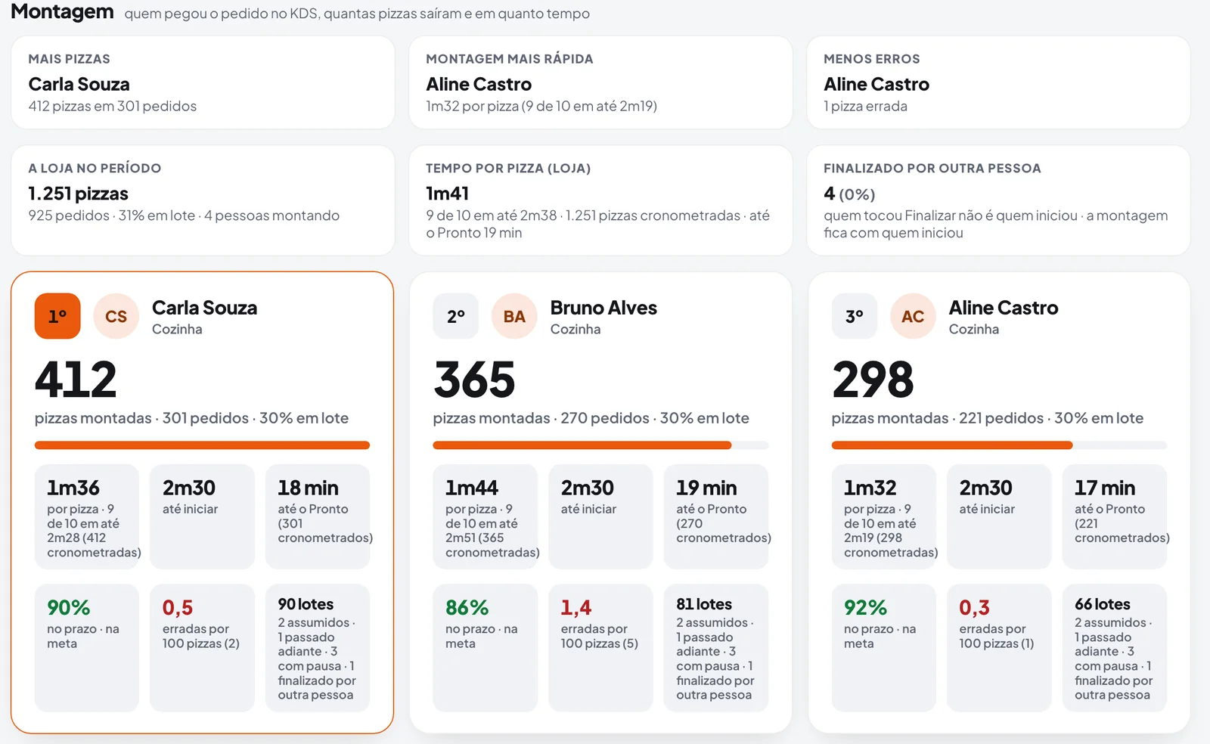Click the 3º rank badge
Viewport: 1210px width, 744px height.
[855, 316]
